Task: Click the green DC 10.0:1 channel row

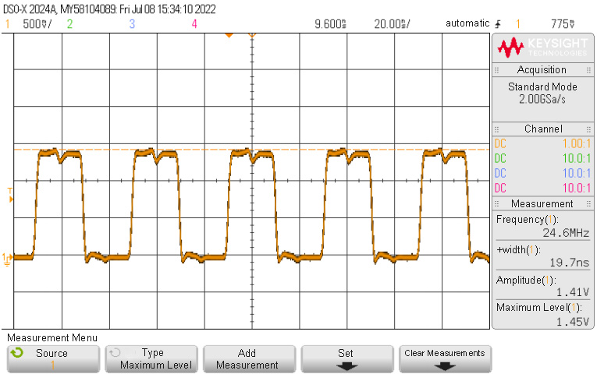Action: click(x=543, y=158)
